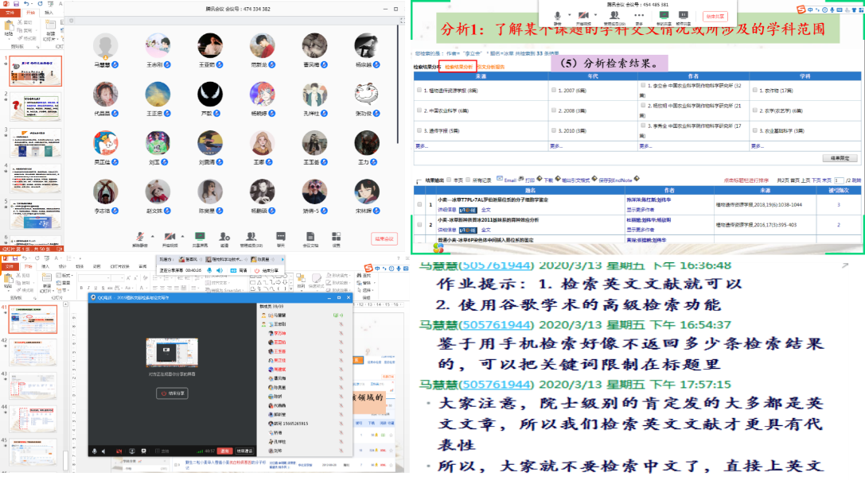865x480 pixels.
Task: Check the 2007 (6篇) year checkbox
Action: 552,90
